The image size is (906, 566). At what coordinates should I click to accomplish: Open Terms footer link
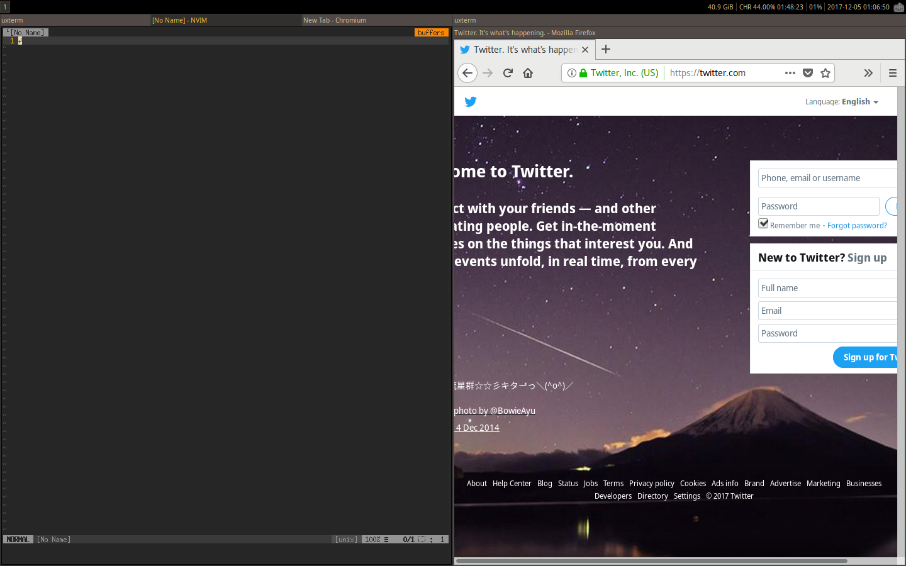click(613, 484)
